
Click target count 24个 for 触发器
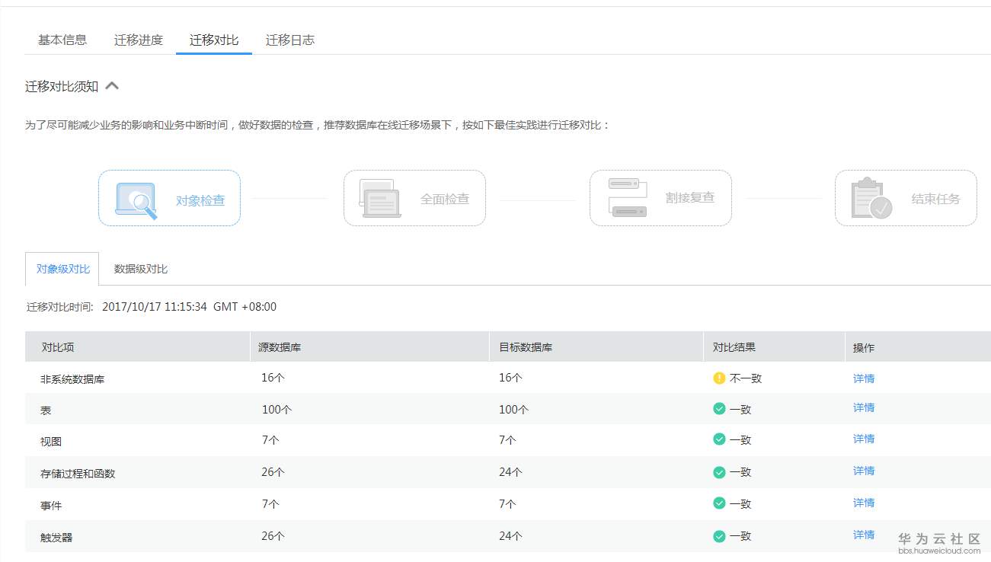(x=510, y=536)
